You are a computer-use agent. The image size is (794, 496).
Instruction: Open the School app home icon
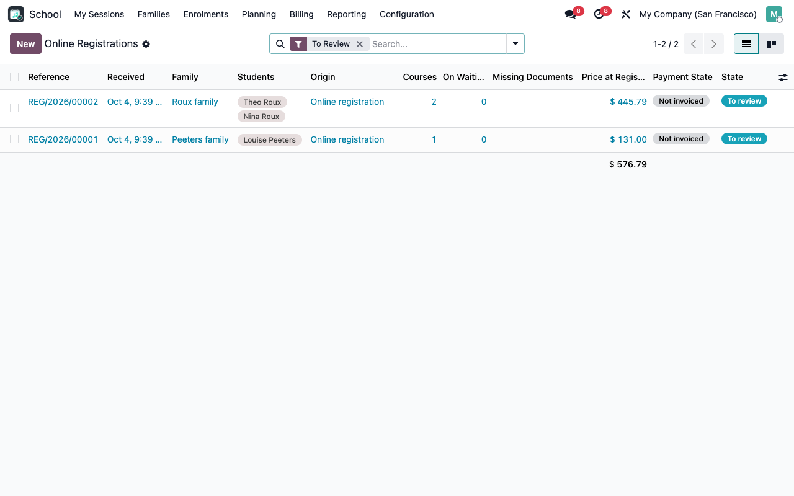point(16,14)
